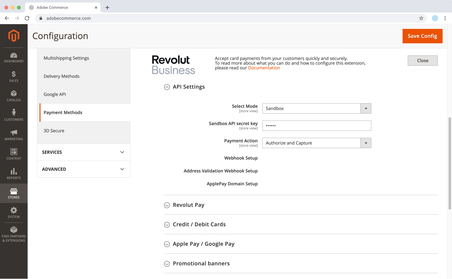Click the Magento logo icon
452x279 pixels.
tap(14, 35)
